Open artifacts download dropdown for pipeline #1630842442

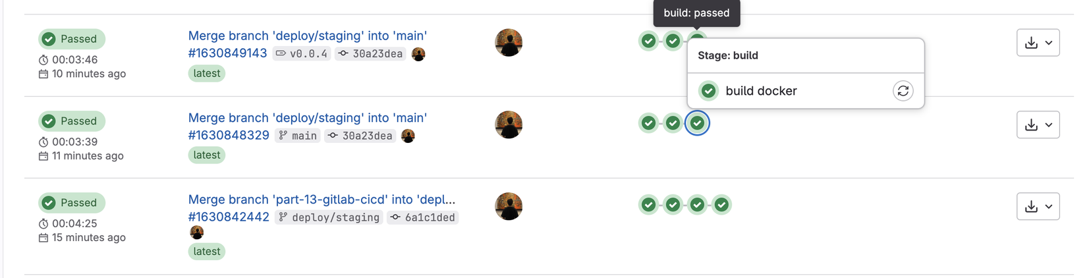1038,206
